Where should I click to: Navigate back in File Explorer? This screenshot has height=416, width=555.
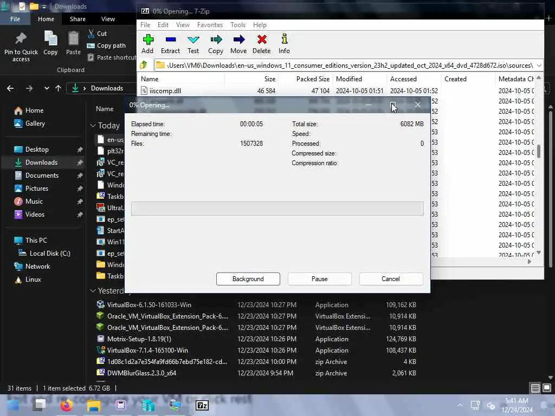[10, 88]
